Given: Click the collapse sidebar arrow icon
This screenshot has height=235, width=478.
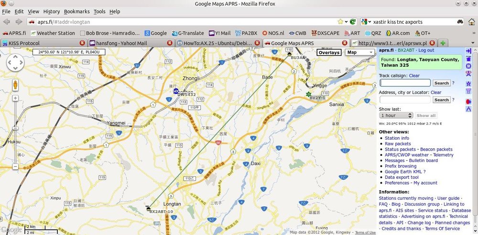Looking at the screenshot, I should [468, 51].
